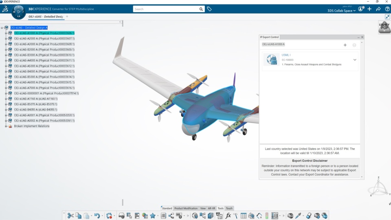Click the IP Export Control scrollbar down arrow

pyautogui.click(x=362, y=177)
